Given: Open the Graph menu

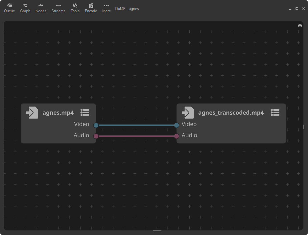Looking at the screenshot, I should 25,8.
